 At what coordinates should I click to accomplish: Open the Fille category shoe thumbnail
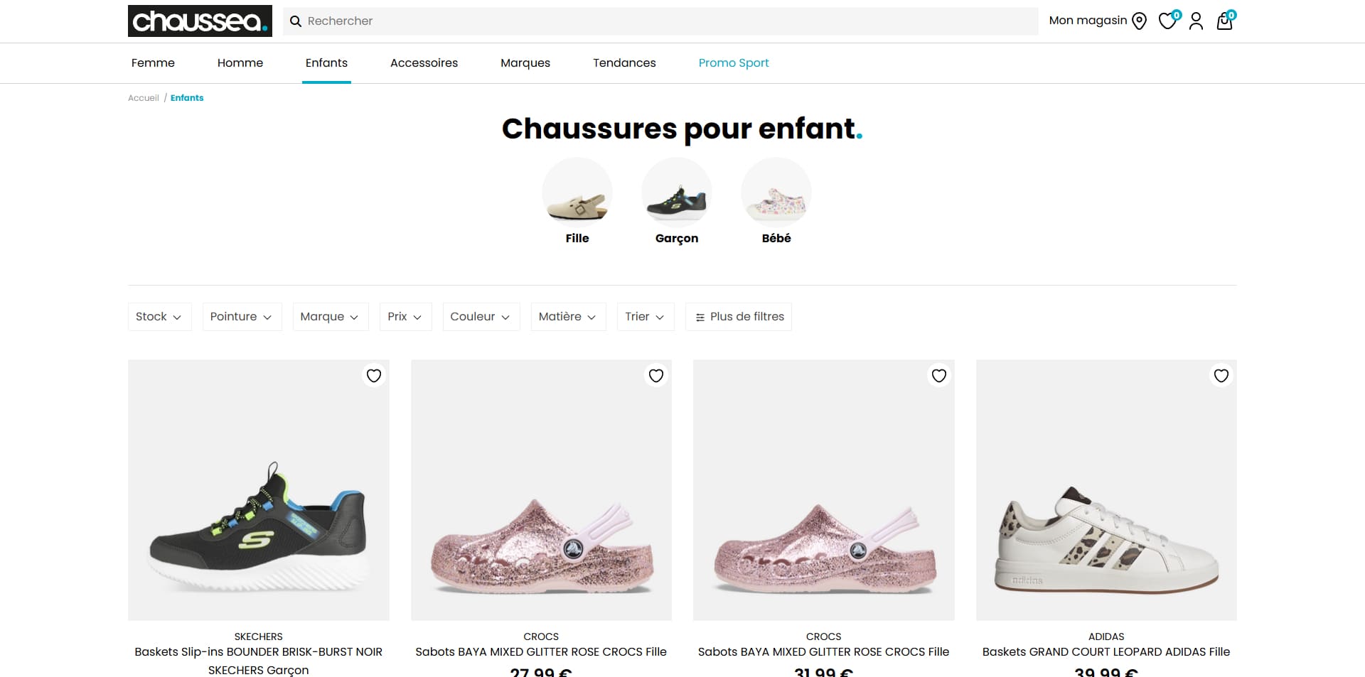577,193
